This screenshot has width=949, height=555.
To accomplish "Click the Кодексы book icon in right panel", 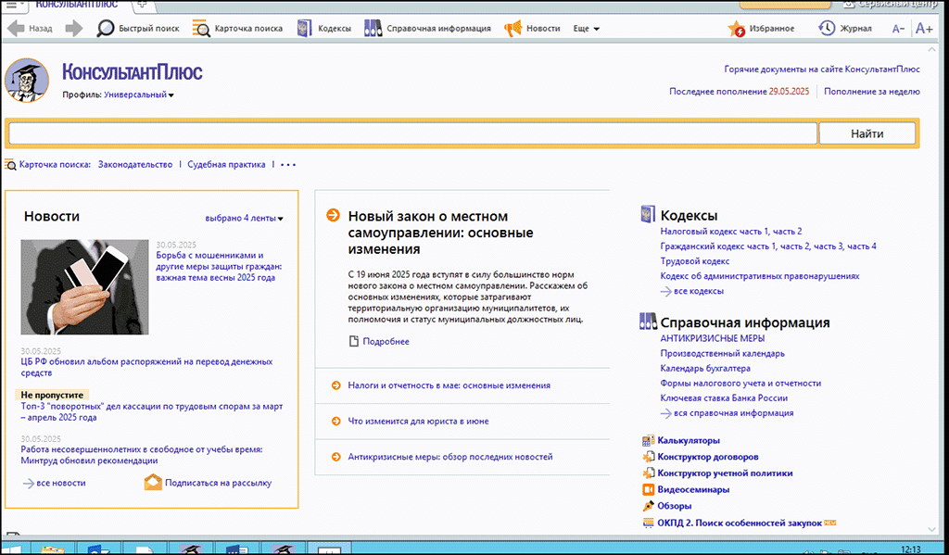I will [x=648, y=214].
